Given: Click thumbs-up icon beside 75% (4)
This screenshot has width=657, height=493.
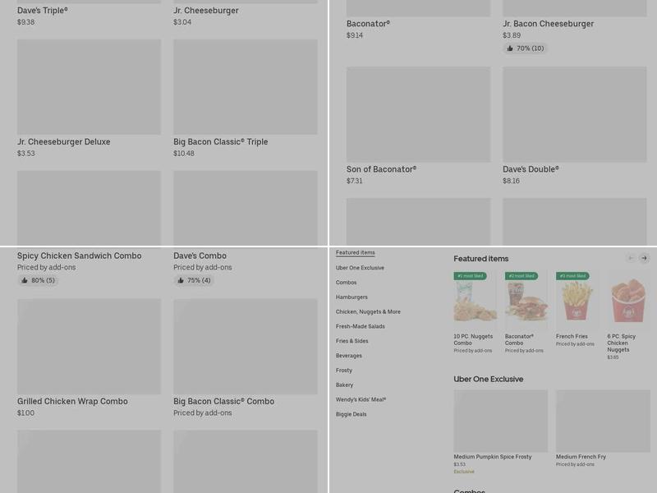Looking at the screenshot, I should 181,280.
